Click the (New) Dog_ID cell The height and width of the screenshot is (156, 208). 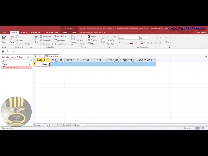point(43,64)
